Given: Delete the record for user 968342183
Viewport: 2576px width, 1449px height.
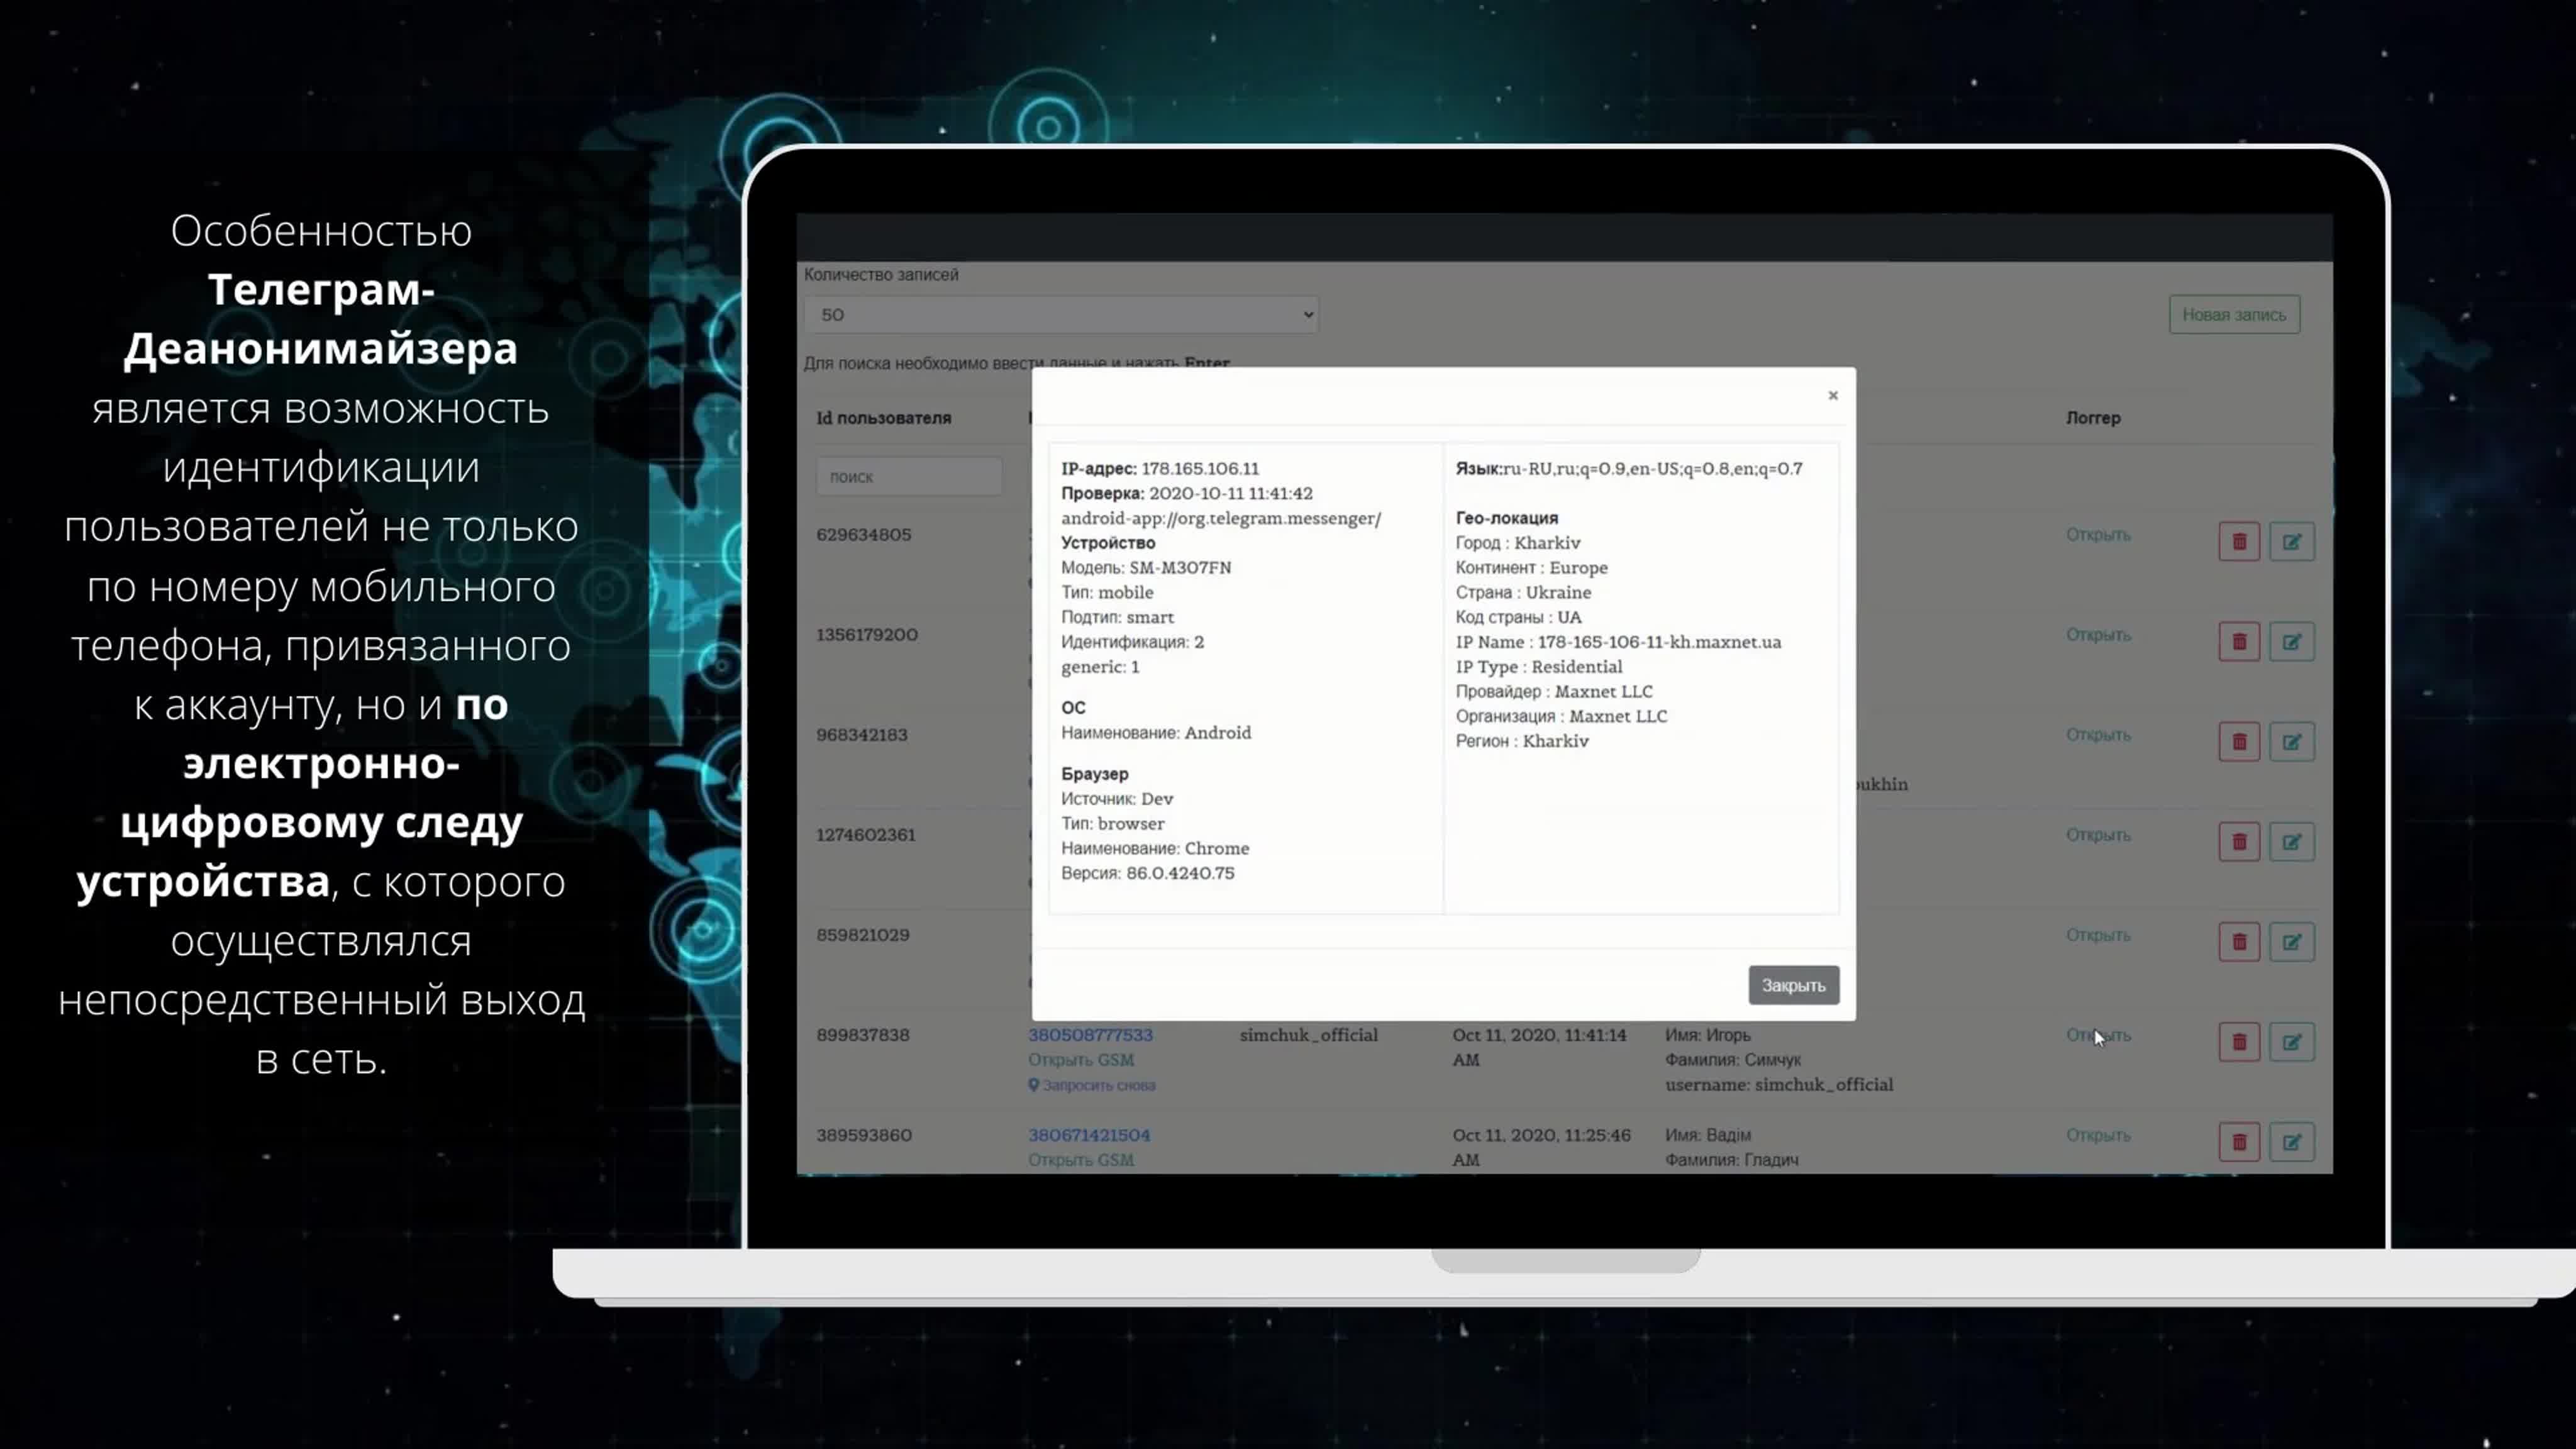Looking at the screenshot, I should [x=2238, y=741].
